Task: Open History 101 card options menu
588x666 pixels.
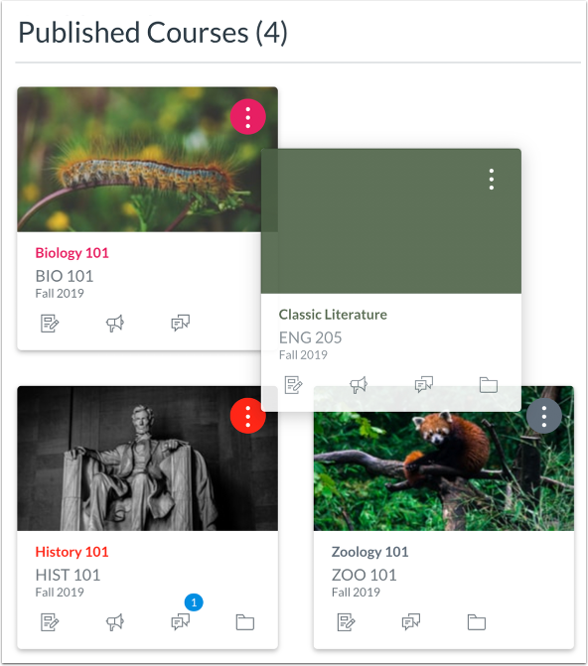Action: (248, 416)
